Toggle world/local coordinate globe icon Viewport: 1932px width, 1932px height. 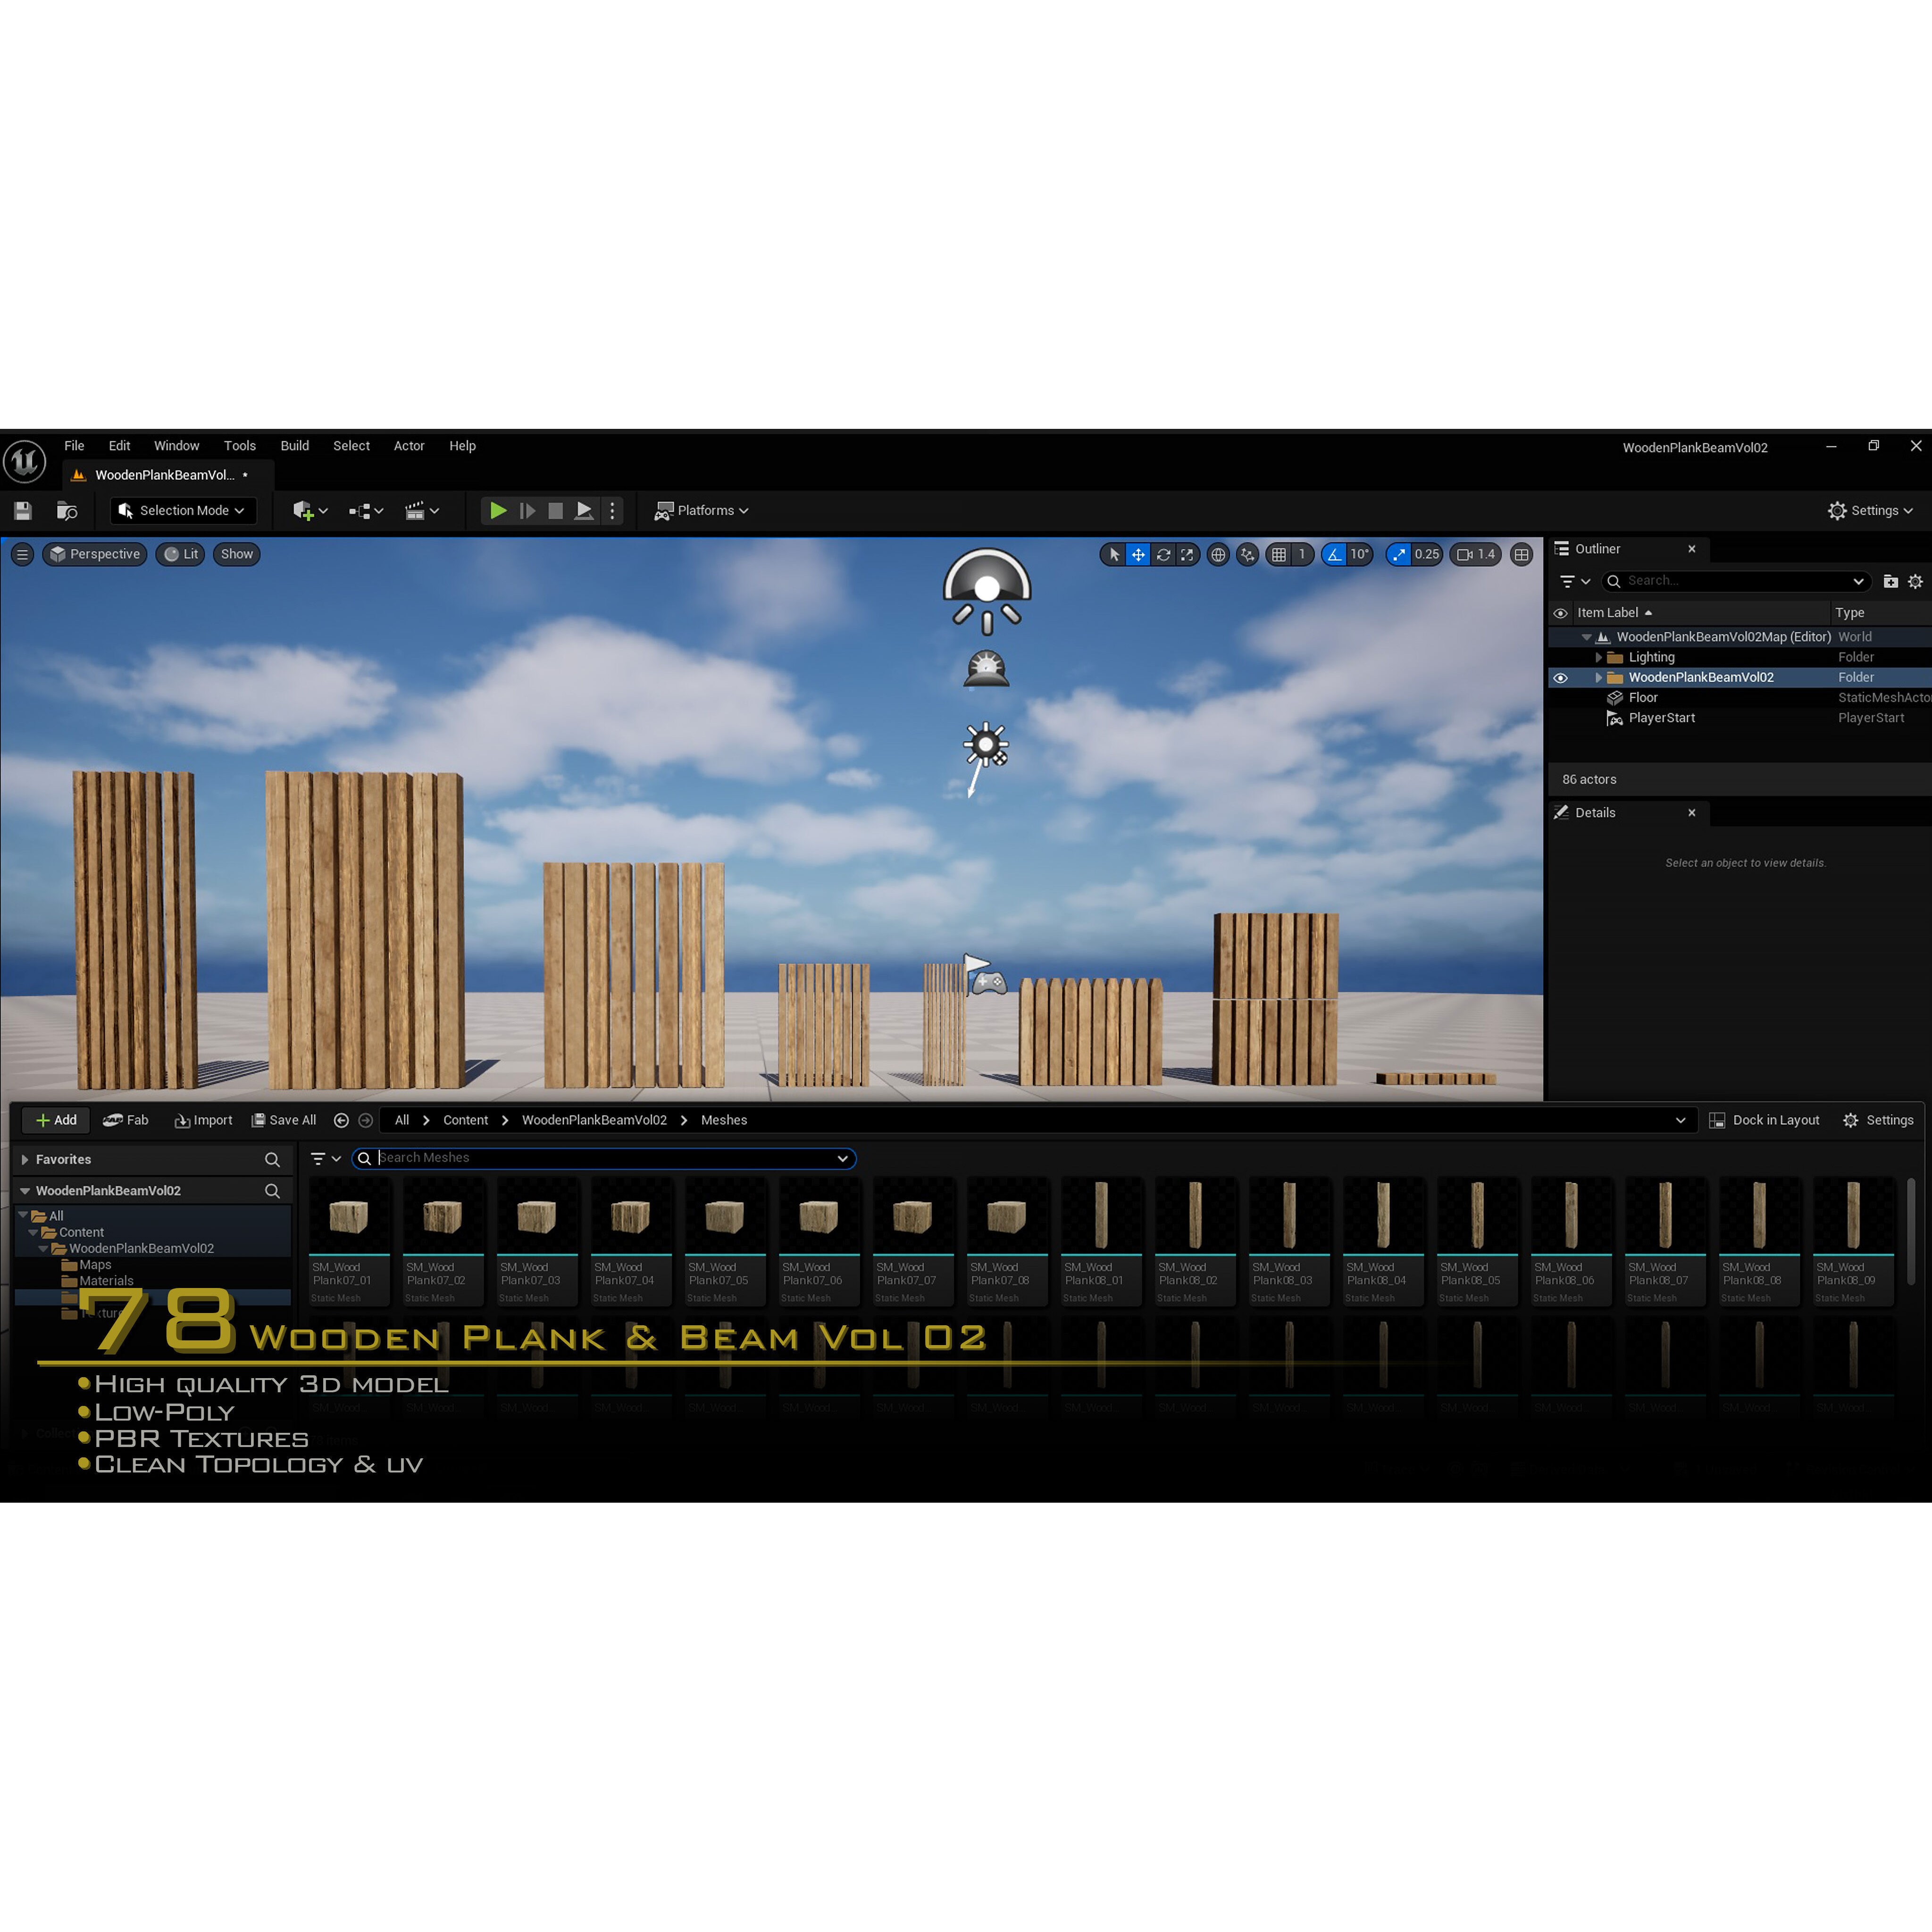pos(1218,554)
